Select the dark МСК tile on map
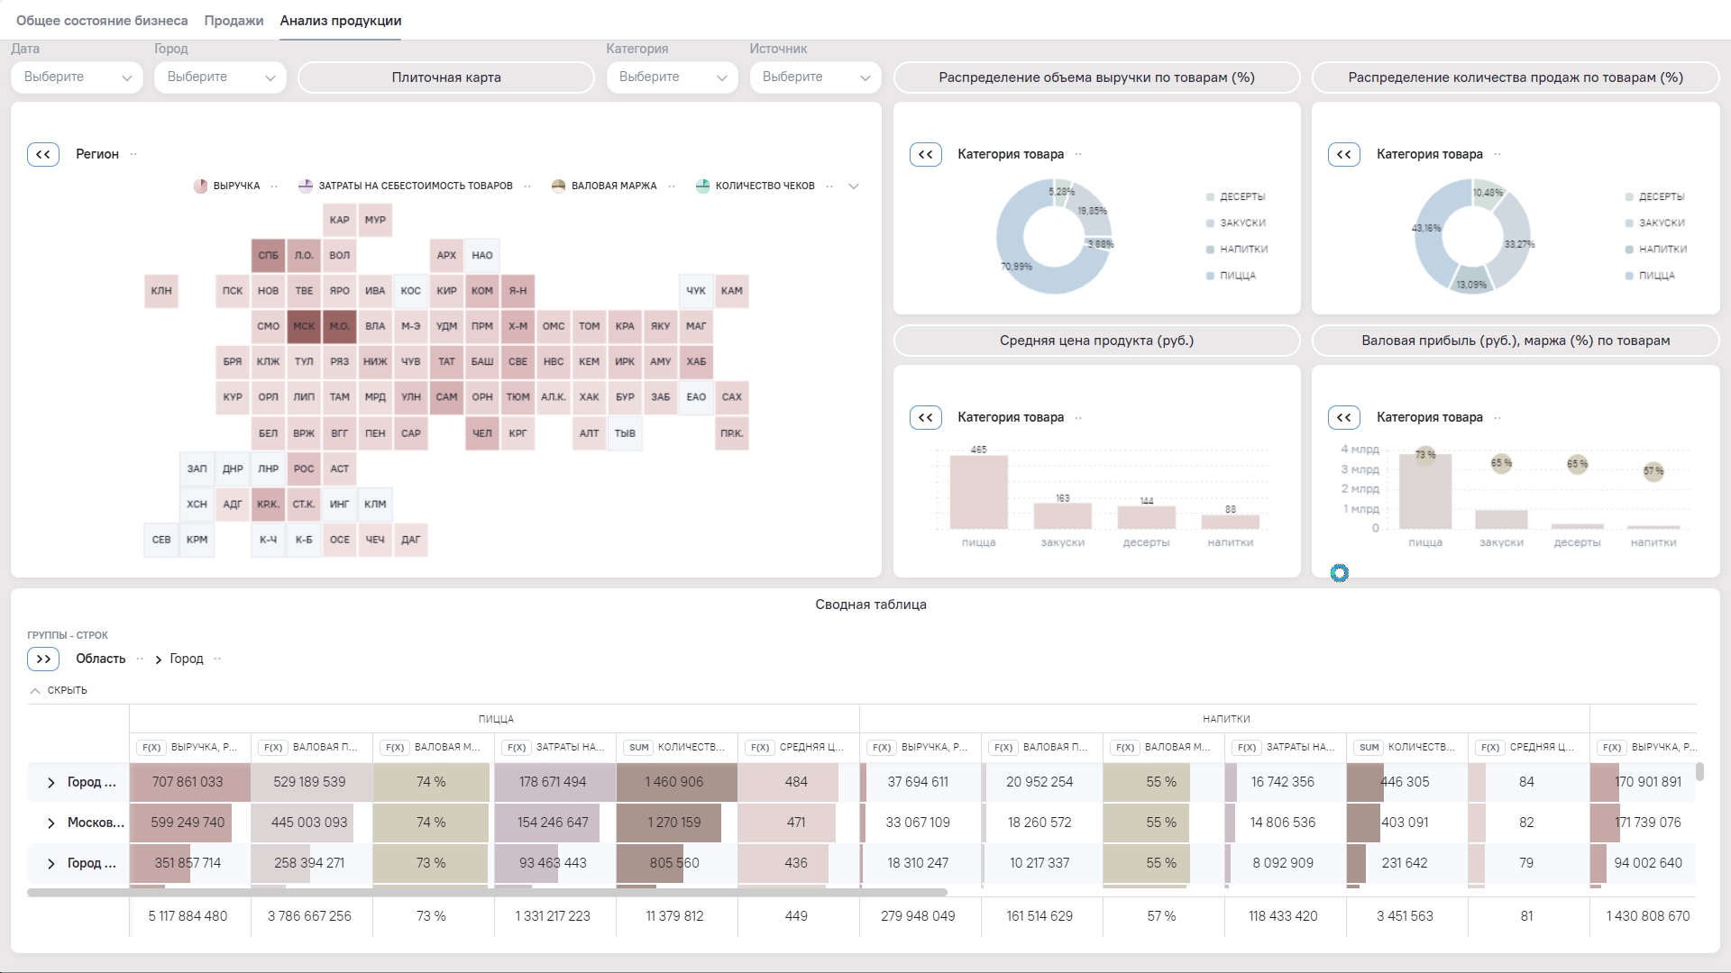1731x973 pixels. 304,326
